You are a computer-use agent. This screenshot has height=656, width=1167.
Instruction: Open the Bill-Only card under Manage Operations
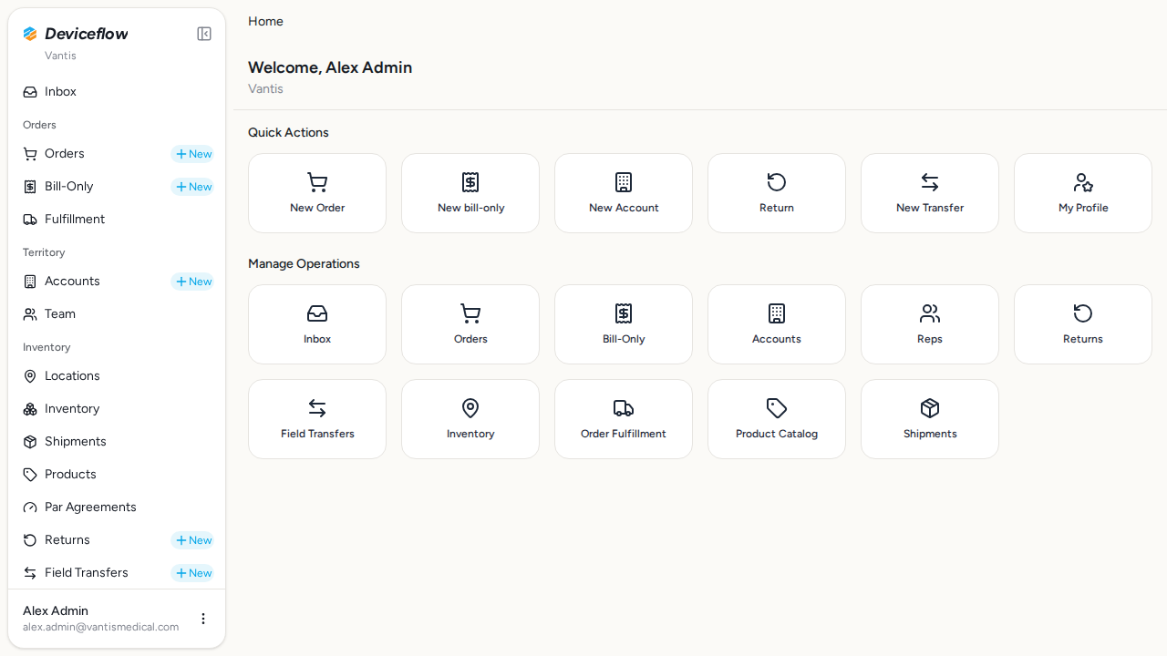(x=624, y=324)
